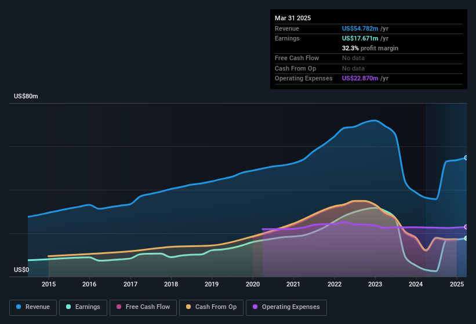Click the Mar 31 2025 tooltip date

(x=293, y=18)
